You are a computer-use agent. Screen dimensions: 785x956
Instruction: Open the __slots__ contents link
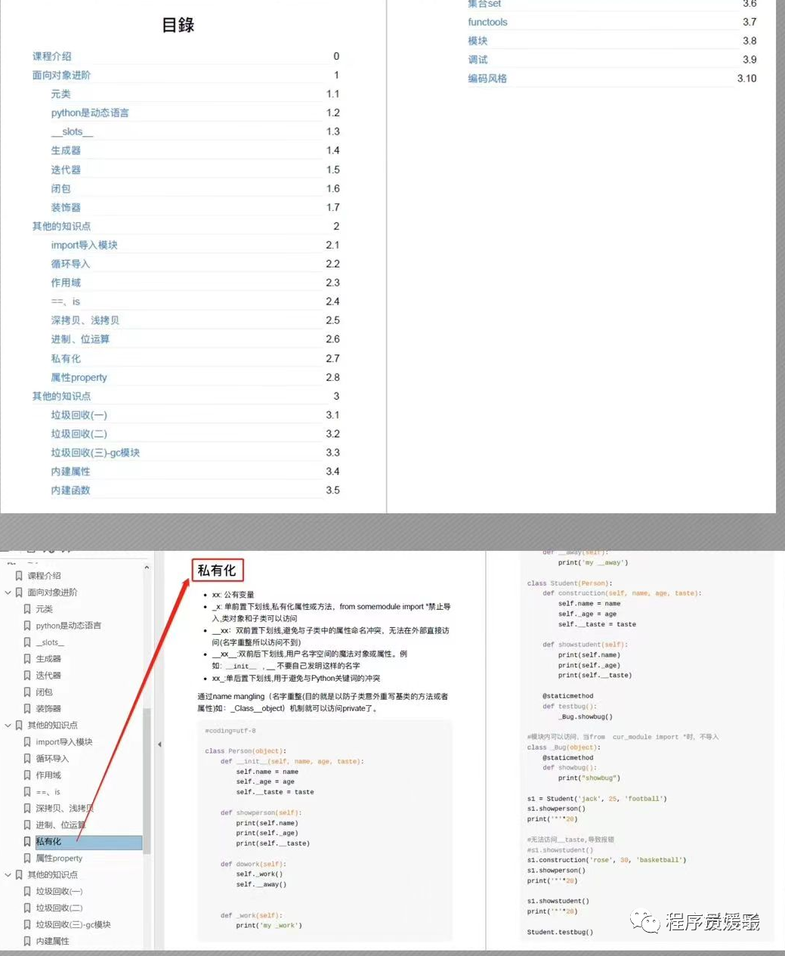(72, 131)
